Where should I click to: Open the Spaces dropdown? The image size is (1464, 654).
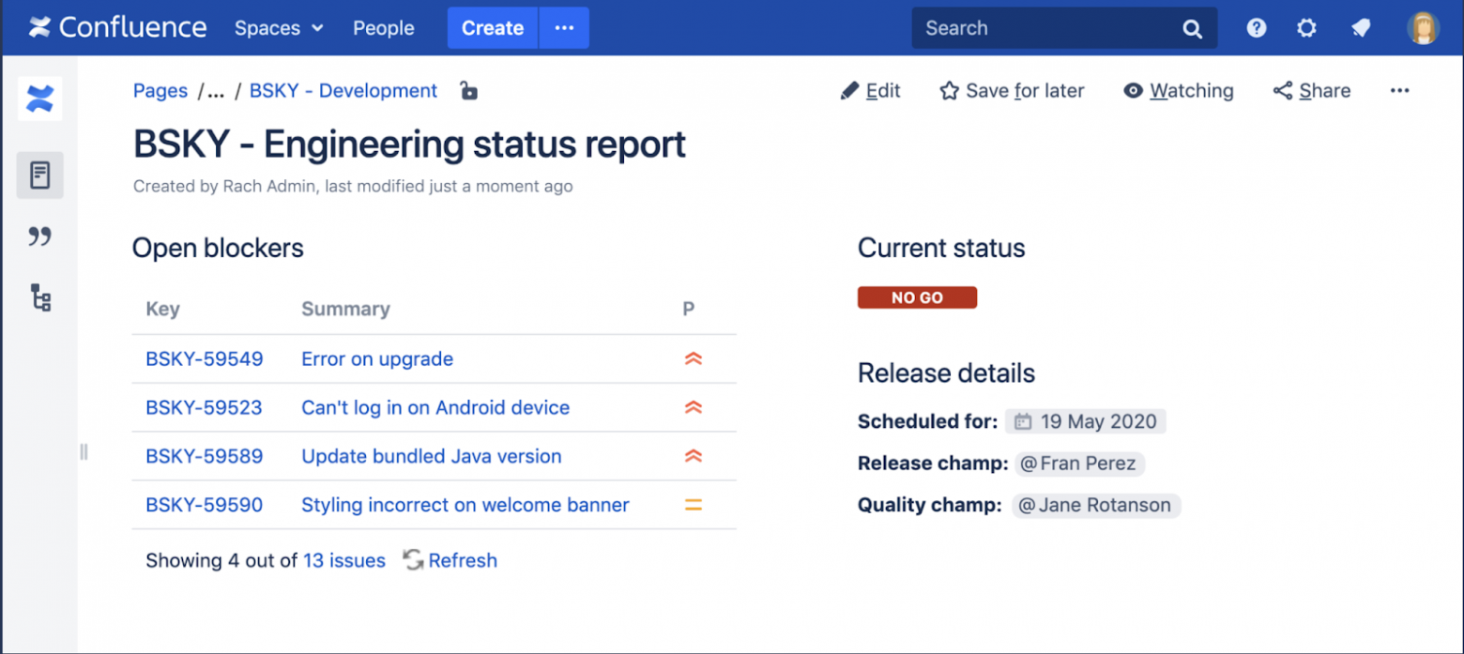point(278,28)
